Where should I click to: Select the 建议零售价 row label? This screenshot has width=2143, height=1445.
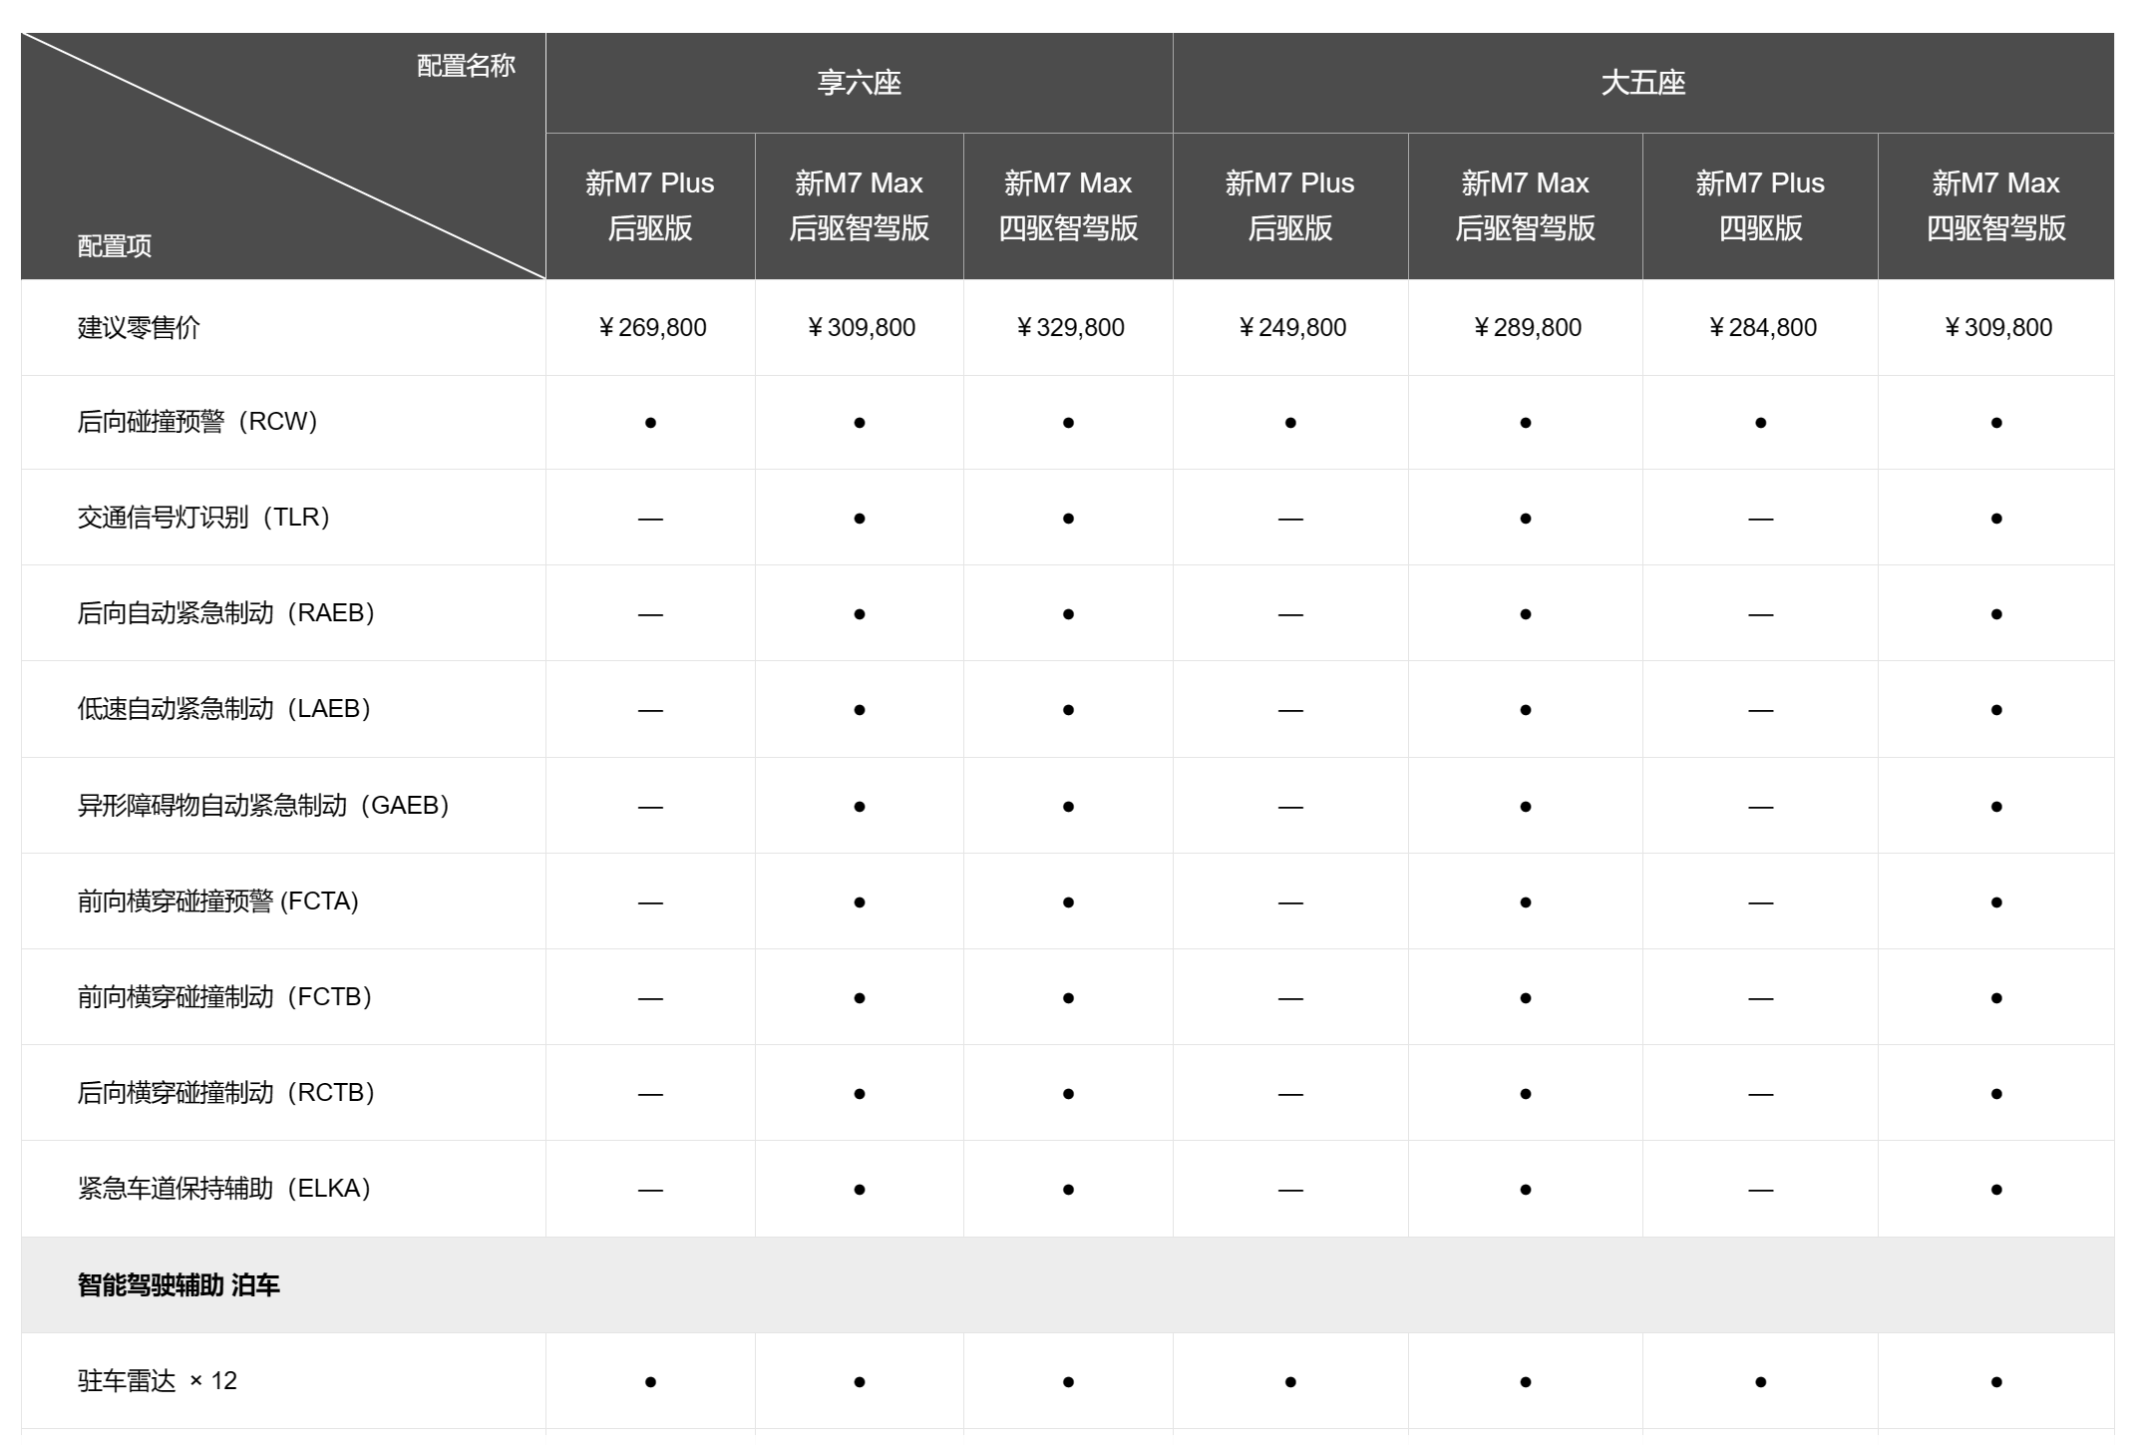pos(139,328)
